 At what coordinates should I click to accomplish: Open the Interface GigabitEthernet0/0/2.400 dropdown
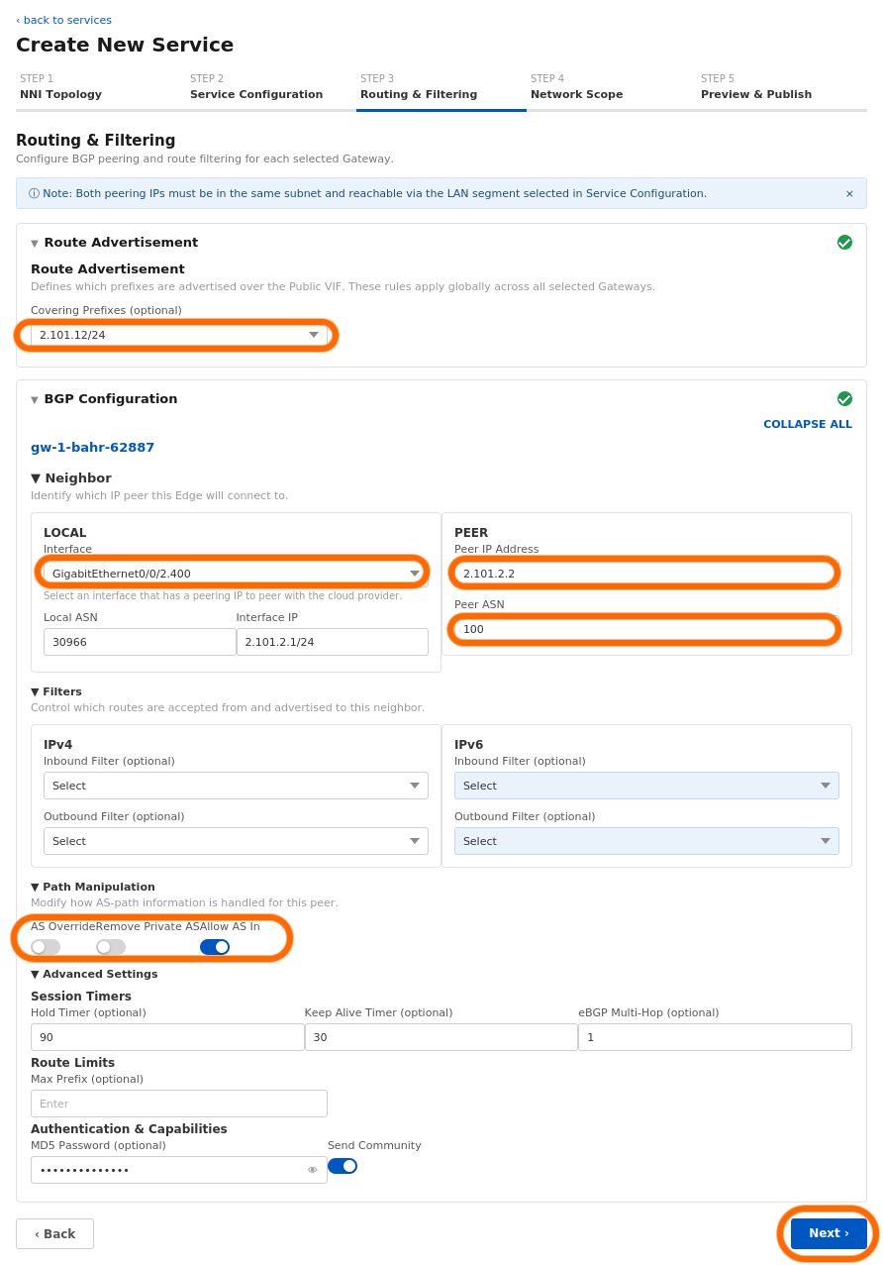click(x=236, y=574)
